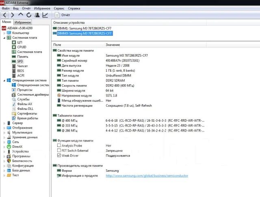Screen dimensions: 260x197
Task: Click the Программы icon in tree
Action: (9, 156)
